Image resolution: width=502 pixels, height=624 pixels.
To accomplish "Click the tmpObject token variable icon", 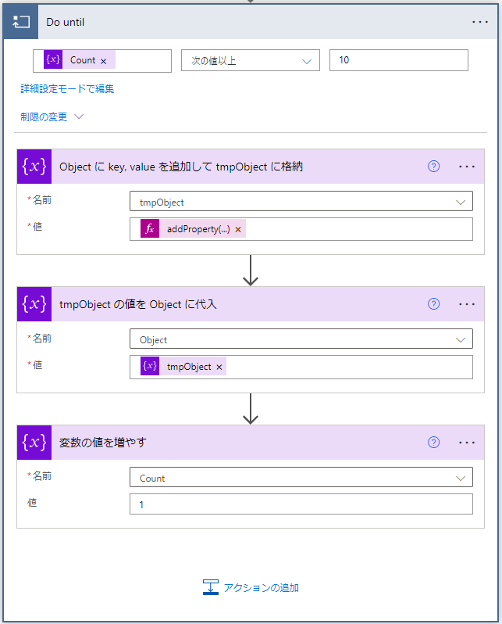I will click(150, 366).
